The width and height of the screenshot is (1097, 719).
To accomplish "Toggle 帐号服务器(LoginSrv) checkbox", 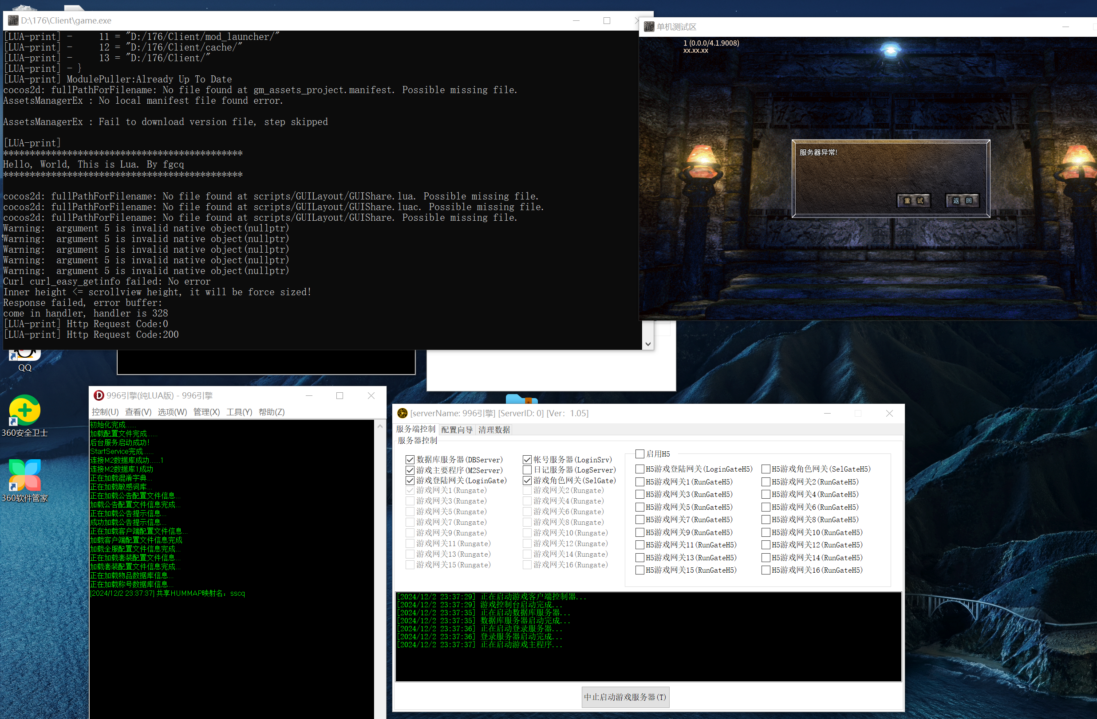I will pyautogui.click(x=527, y=459).
